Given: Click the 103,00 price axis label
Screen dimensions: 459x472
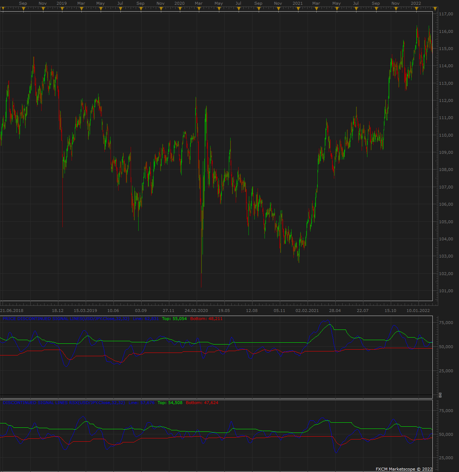Looking at the screenshot, I should tap(446, 256).
